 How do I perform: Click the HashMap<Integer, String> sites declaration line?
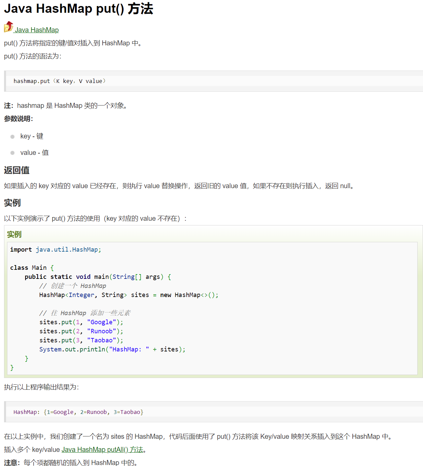click(x=129, y=295)
